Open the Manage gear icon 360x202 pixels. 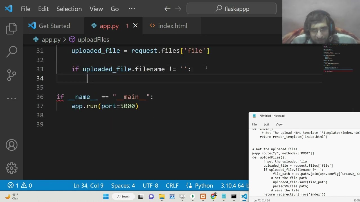12,168
